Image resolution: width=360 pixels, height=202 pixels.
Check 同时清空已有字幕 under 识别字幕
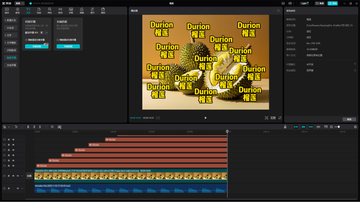pos(26,40)
